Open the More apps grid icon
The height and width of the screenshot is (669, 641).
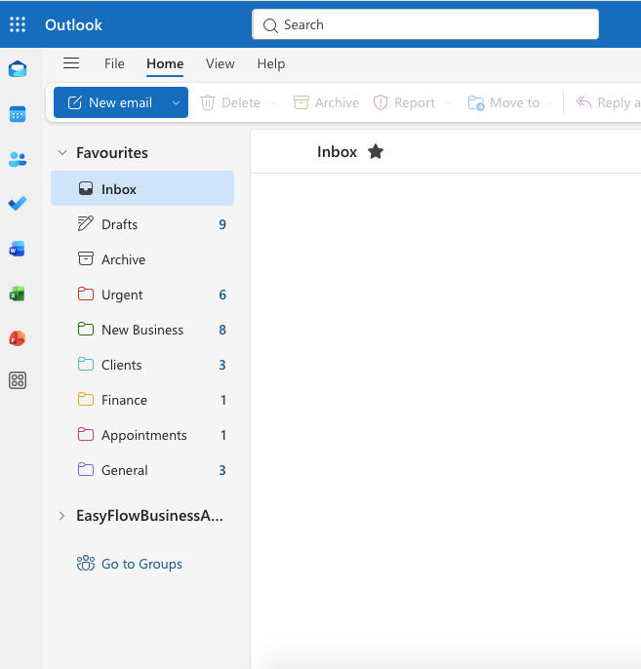click(x=18, y=380)
